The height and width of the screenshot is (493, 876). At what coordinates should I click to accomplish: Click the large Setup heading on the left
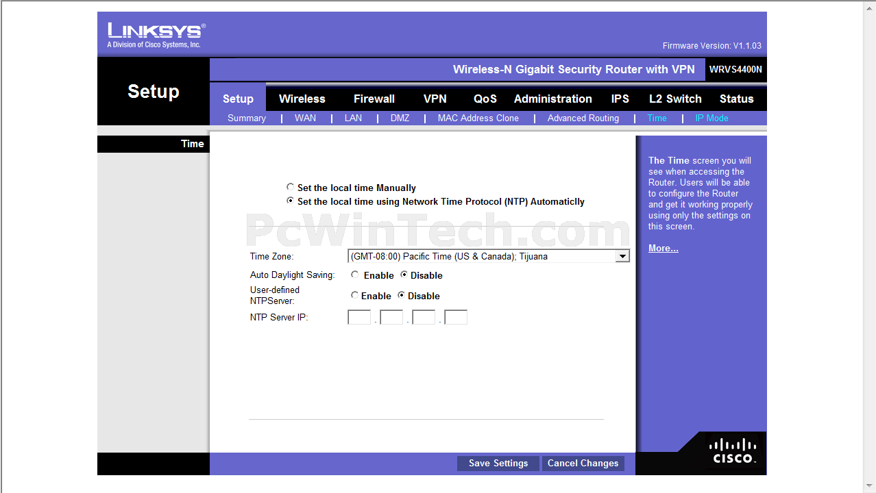point(154,91)
